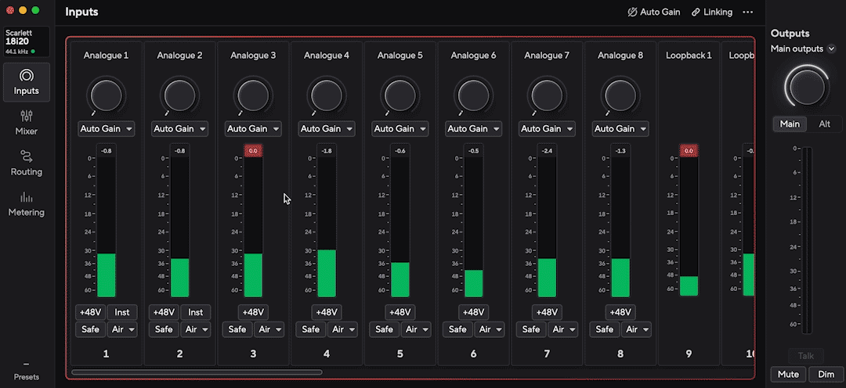Viewport: 846px width, 388px height.
Task: Click the Linking chain icon
Action: [x=696, y=12]
